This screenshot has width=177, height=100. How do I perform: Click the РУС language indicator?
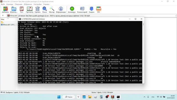pos(153,97)
